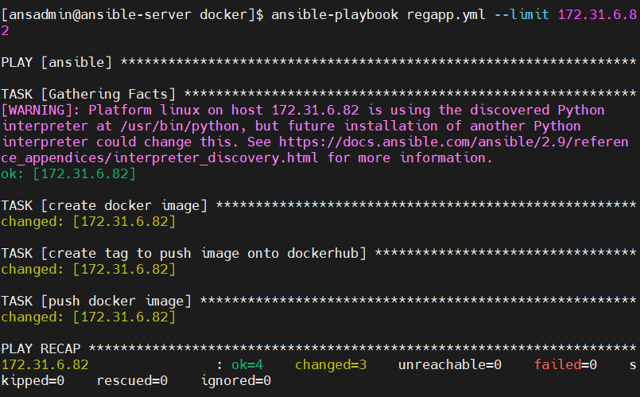Click changed line under create tag task
The image size is (640, 397).
pos(88,270)
